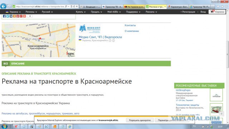Go back using the browser Back arrow
Image resolution: width=229 pixels, height=129 pixels.
click(3, 6)
